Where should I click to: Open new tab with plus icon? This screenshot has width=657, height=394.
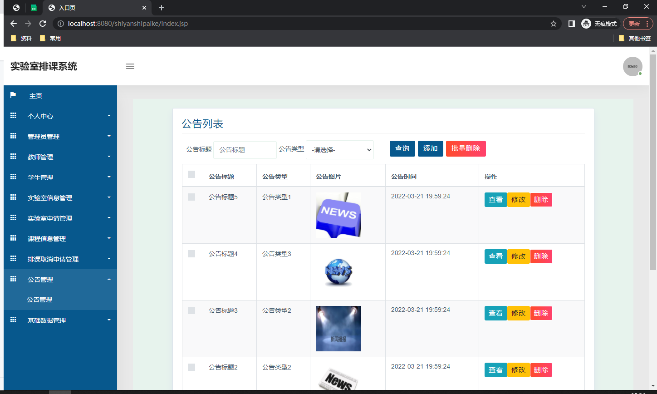click(162, 8)
